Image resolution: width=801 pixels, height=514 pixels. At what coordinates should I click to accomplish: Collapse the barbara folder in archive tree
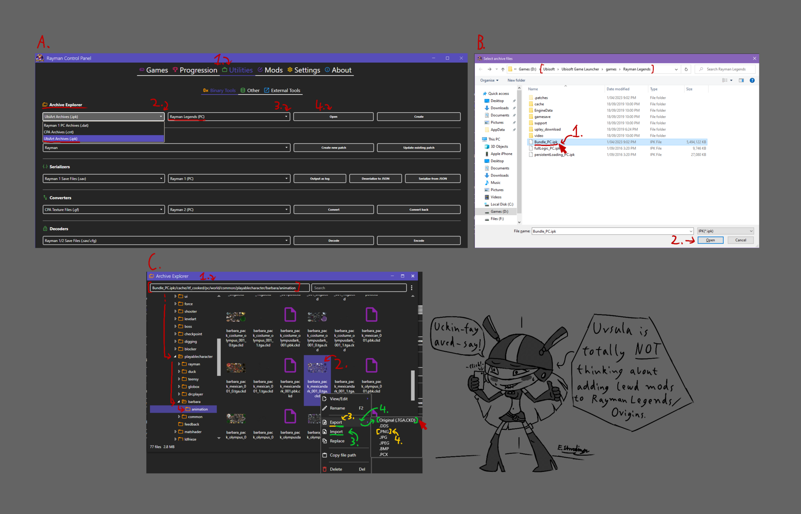point(179,402)
